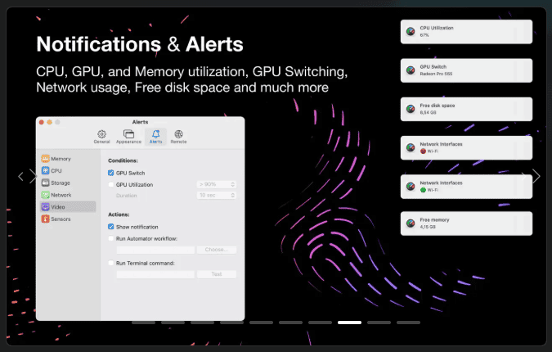Select the Storage drive icon in sidebar
The image size is (552, 352).
(x=45, y=183)
